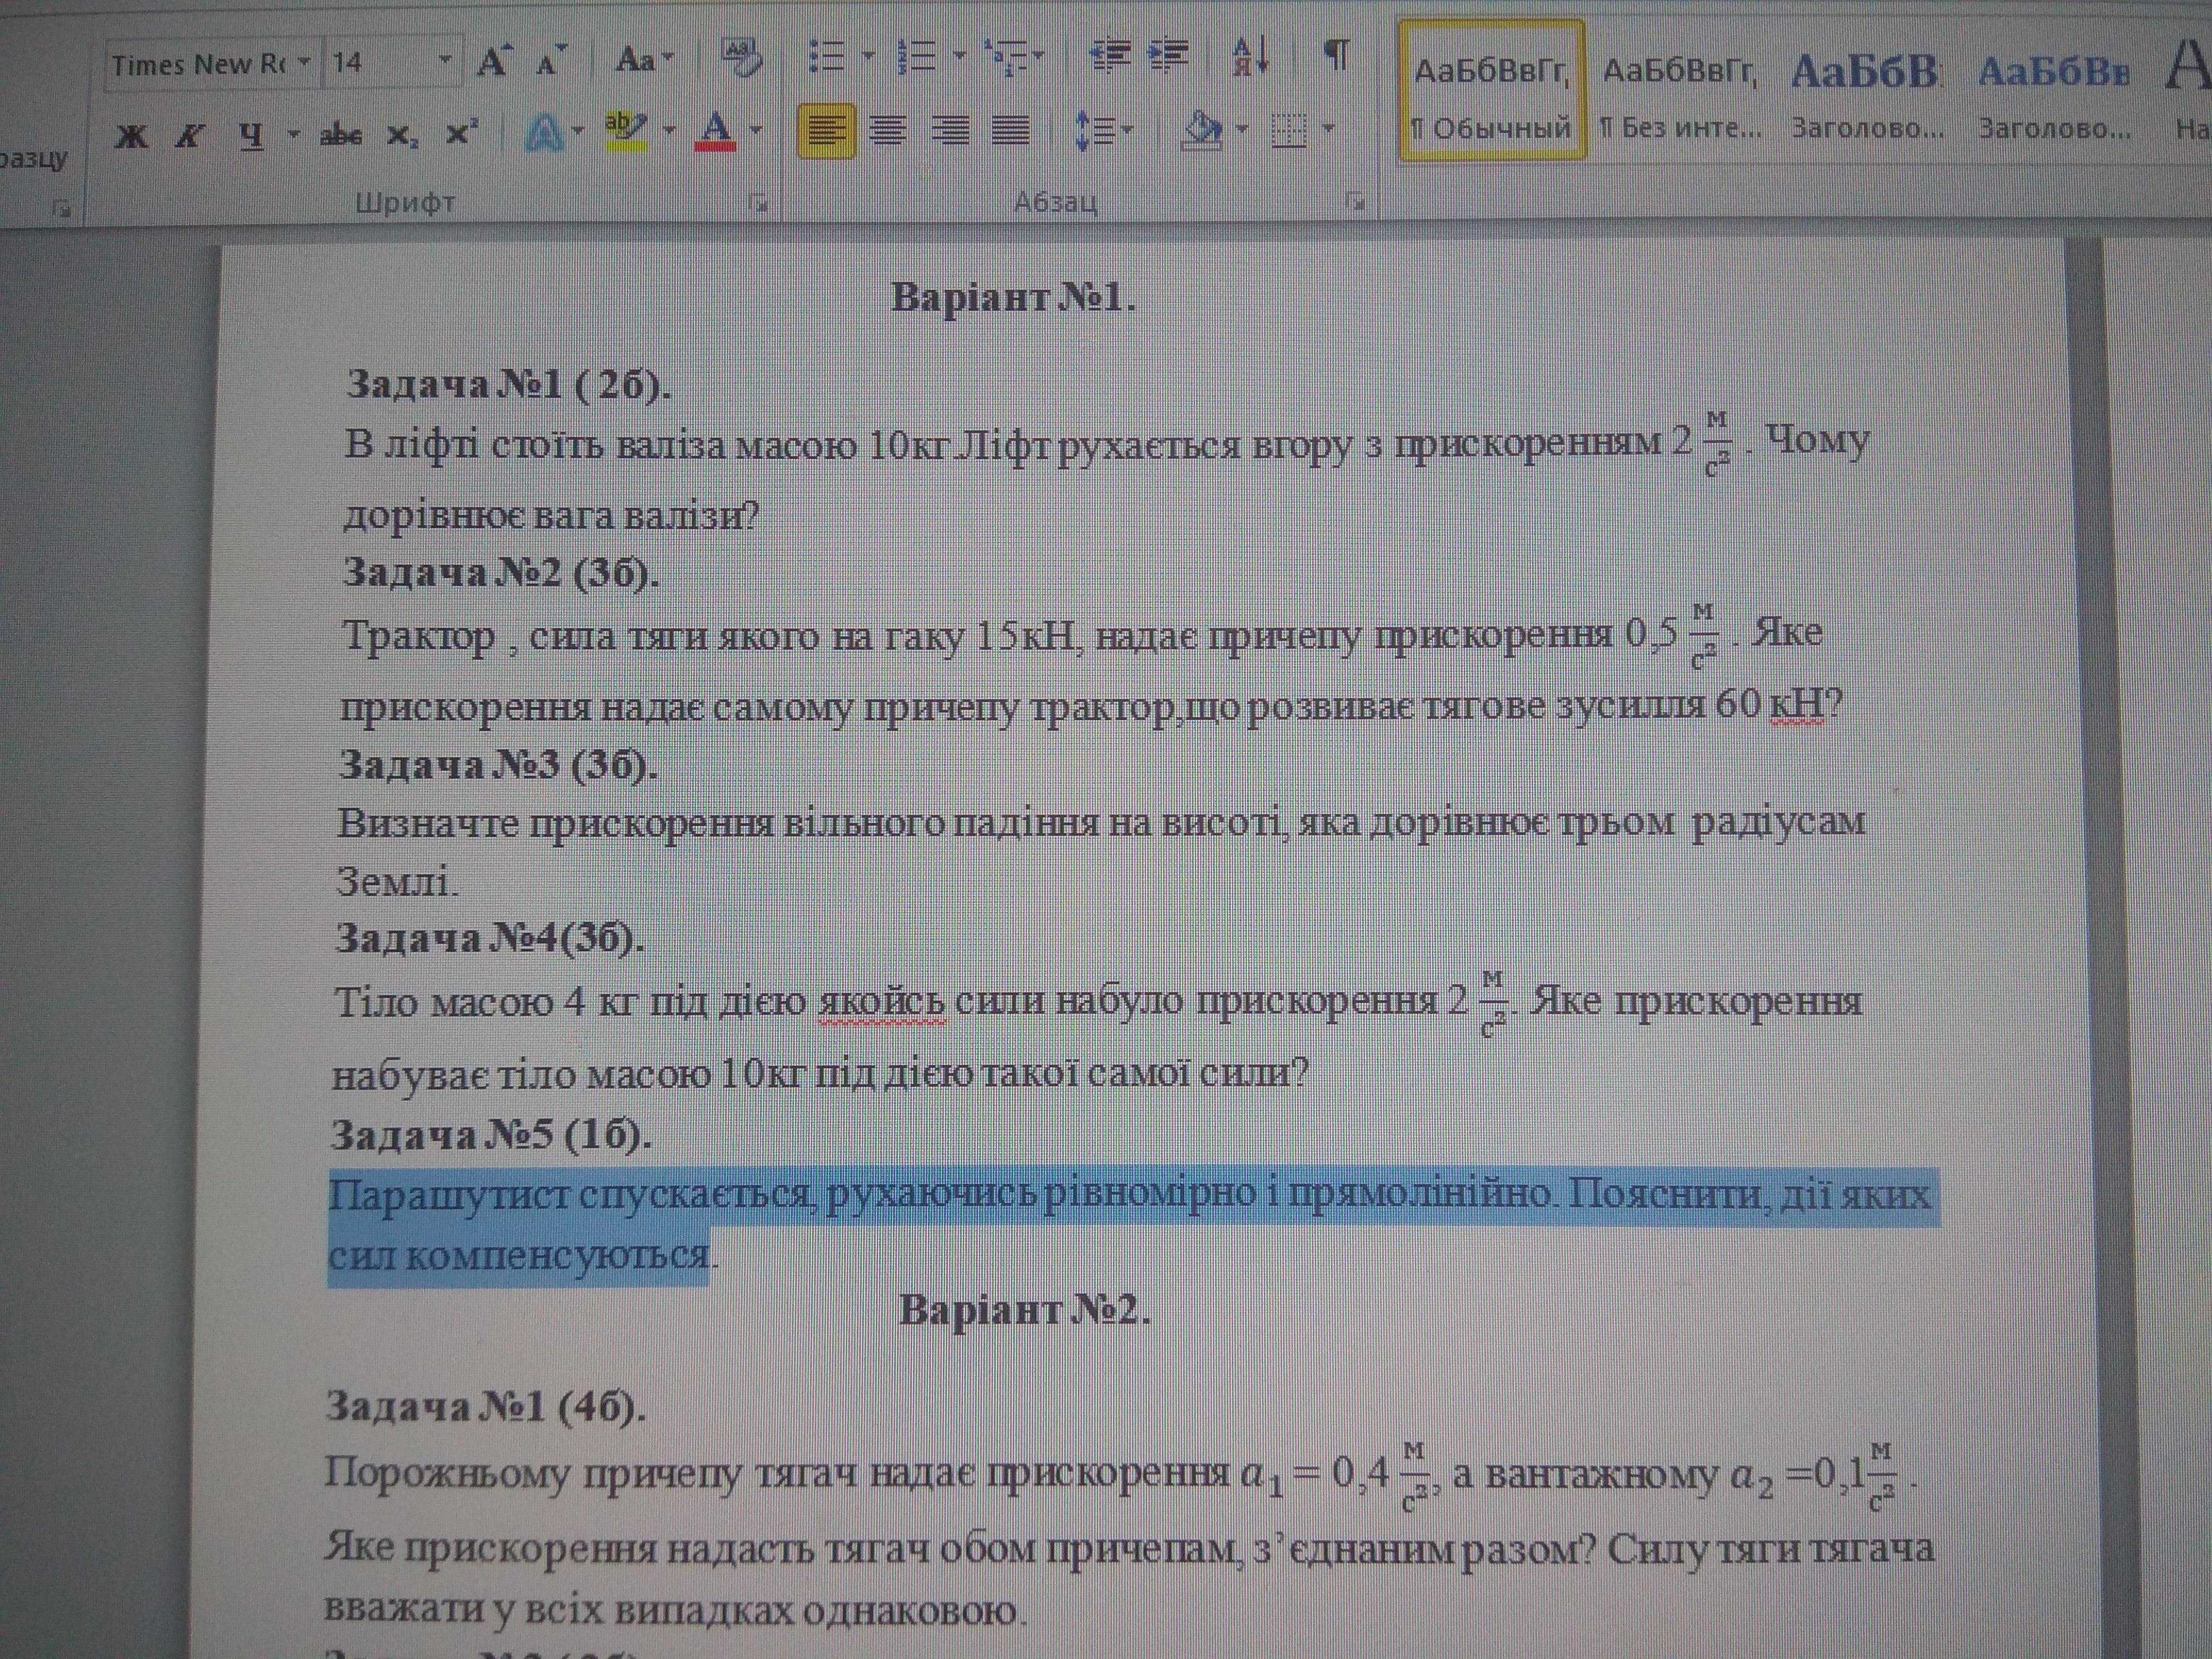
Task: Clear all formatting with eraser icon
Action: [741, 58]
